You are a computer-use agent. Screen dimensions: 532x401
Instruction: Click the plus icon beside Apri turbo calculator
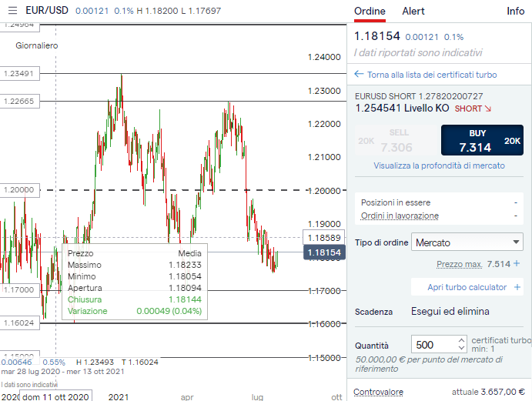coord(517,287)
